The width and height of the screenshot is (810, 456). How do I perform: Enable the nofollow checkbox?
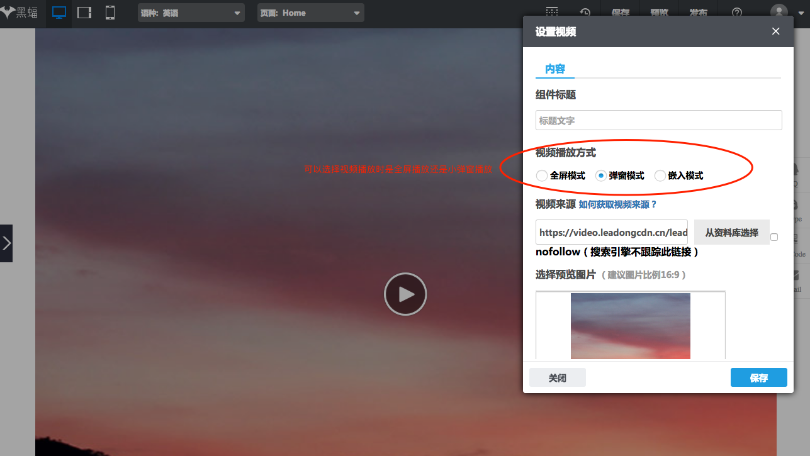774,236
